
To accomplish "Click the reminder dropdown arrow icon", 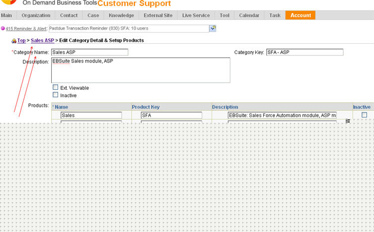I will [213, 28].
